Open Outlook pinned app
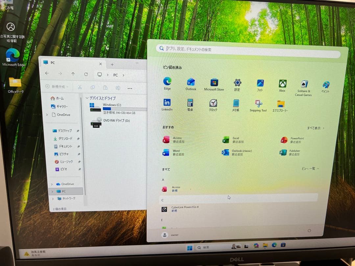 (191, 84)
